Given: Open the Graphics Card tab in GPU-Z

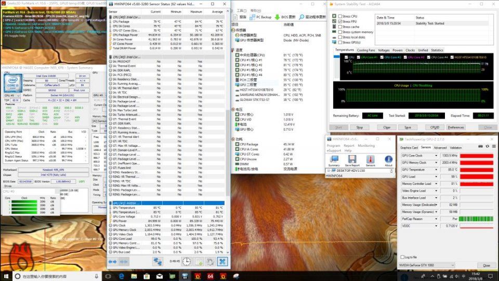Looking at the screenshot, I should (x=409, y=147).
